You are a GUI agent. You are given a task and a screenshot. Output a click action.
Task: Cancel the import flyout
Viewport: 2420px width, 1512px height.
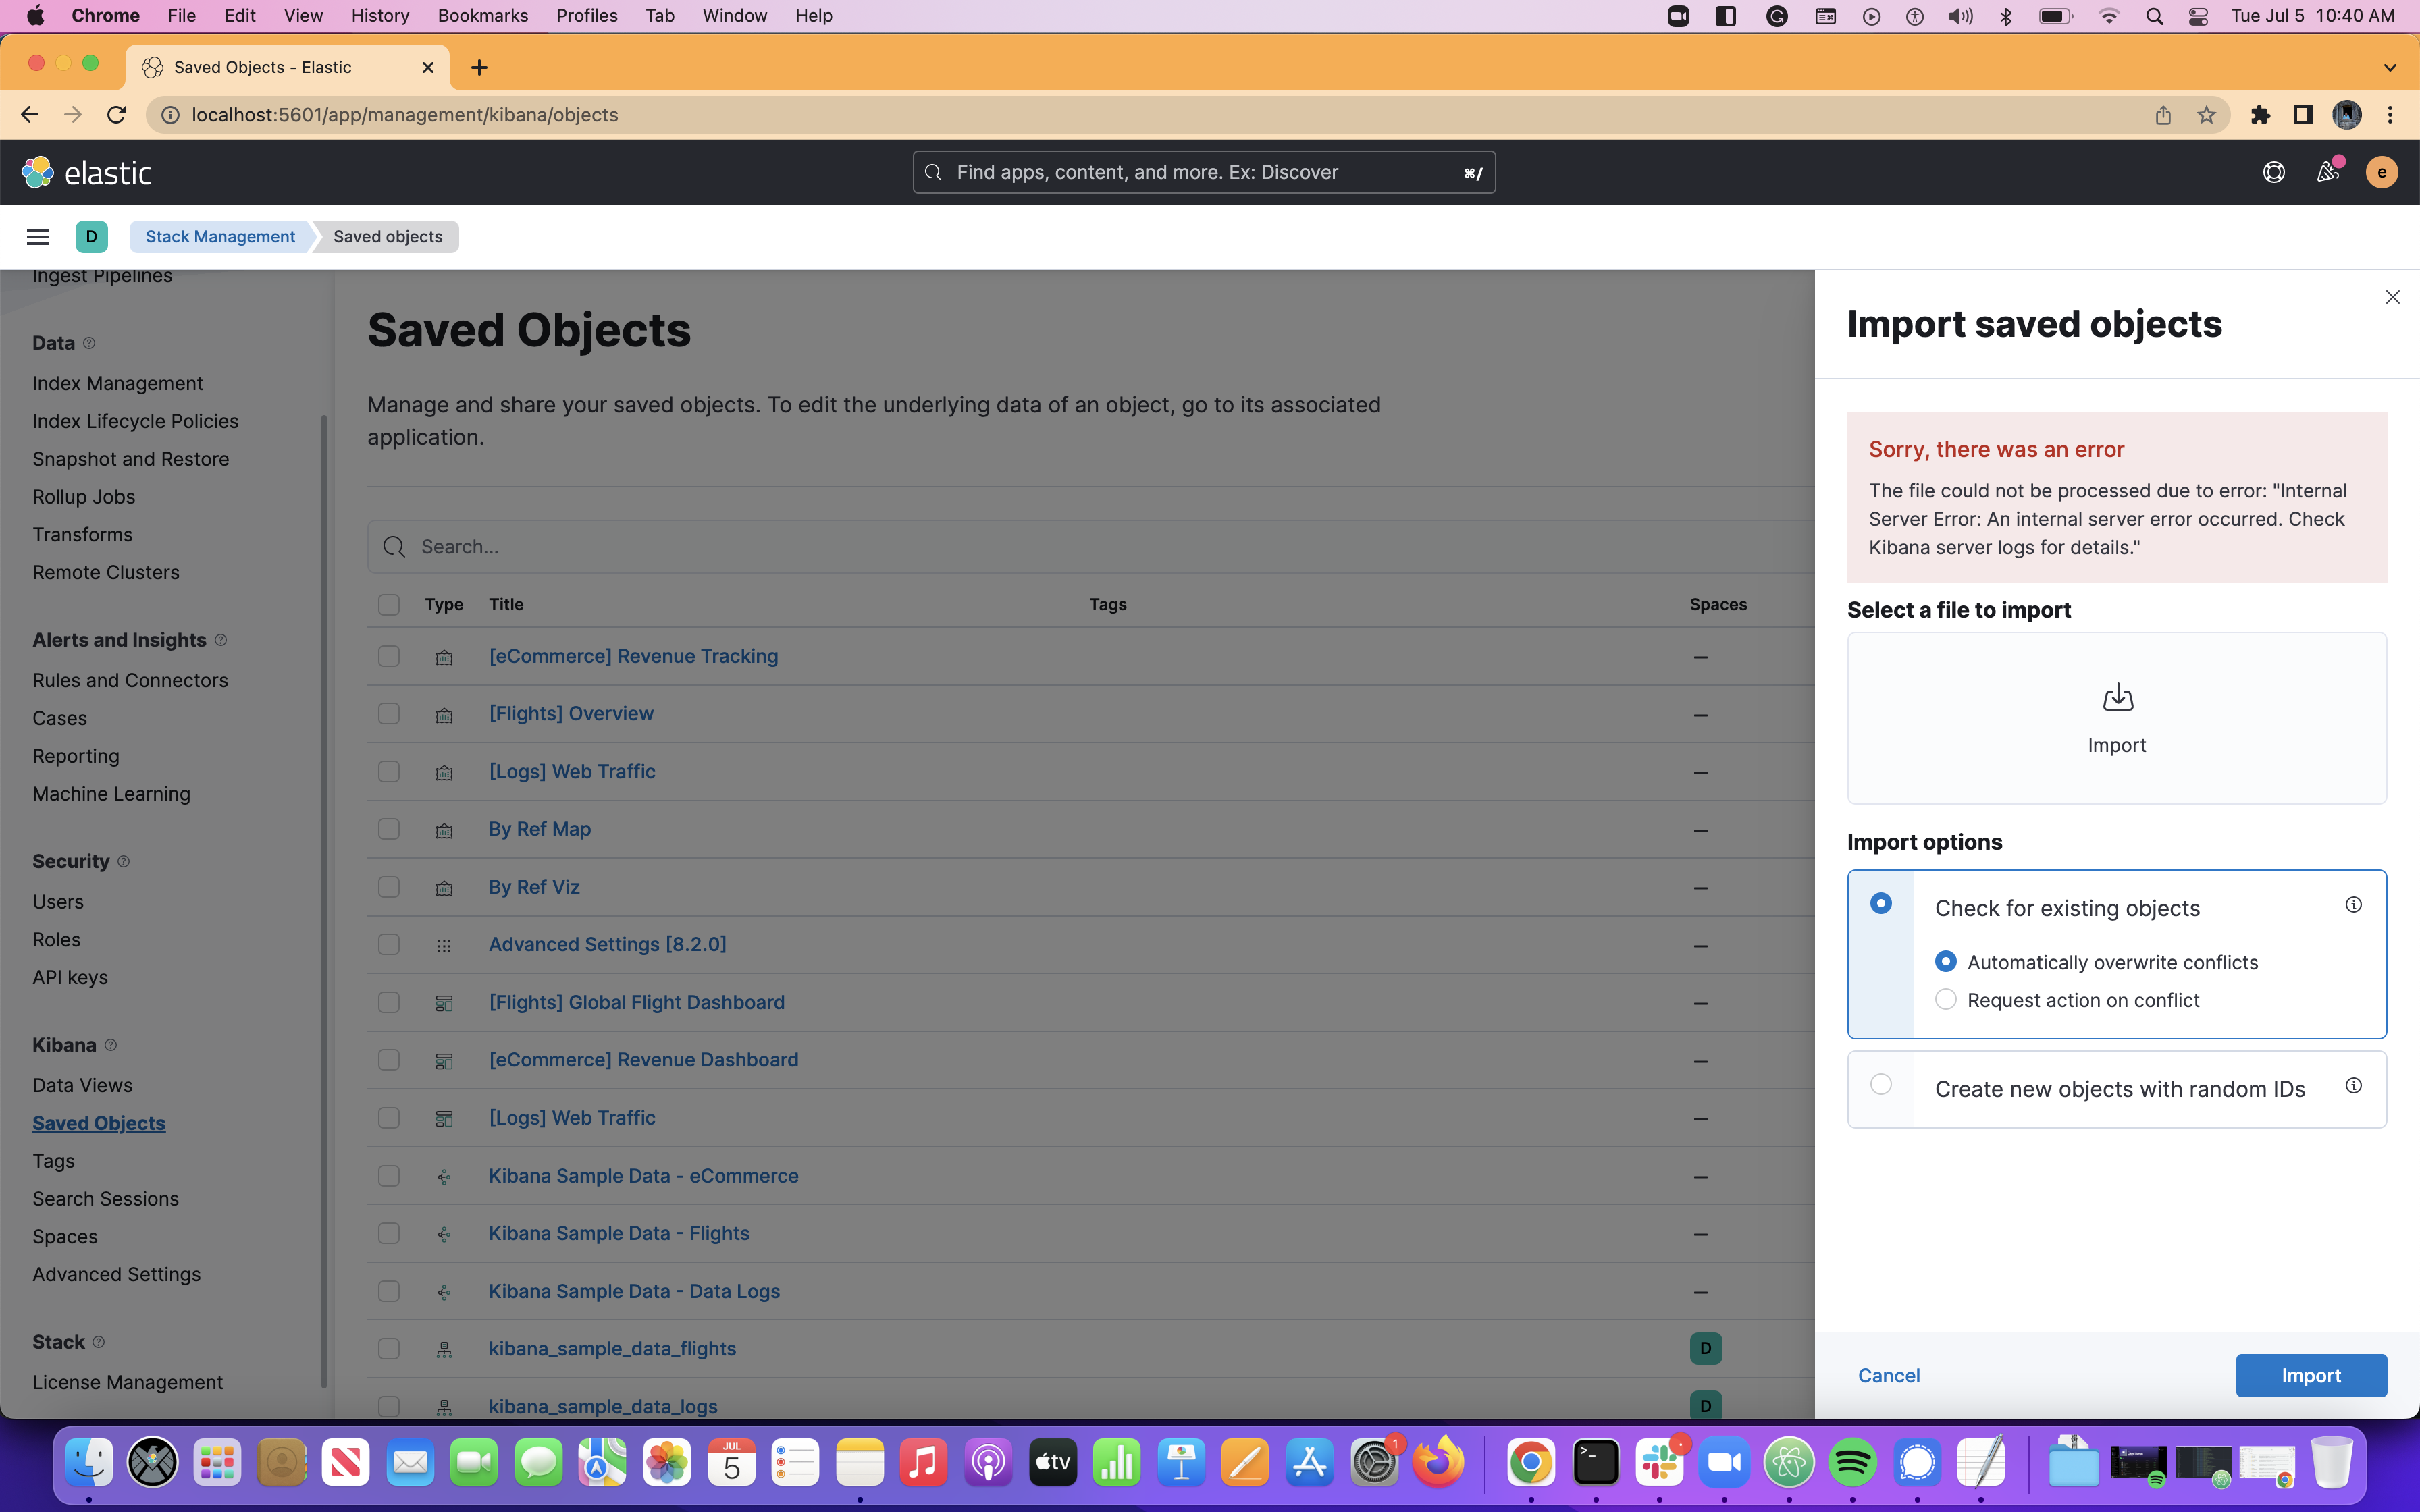tap(1888, 1376)
